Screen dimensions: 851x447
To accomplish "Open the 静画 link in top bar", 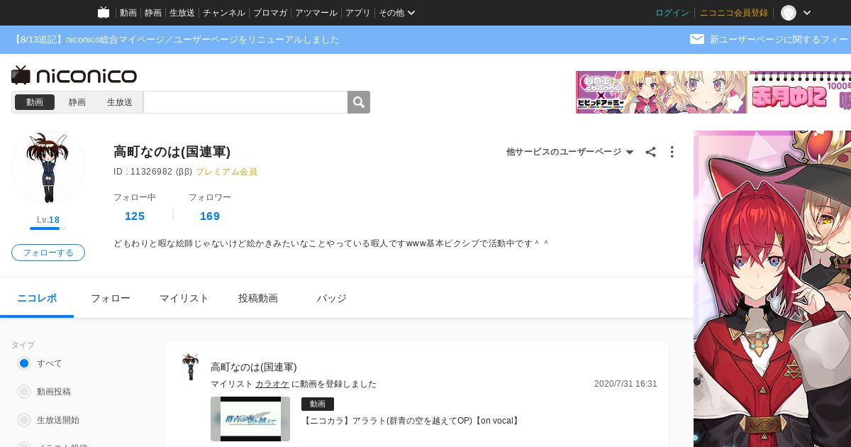I will pos(152,13).
